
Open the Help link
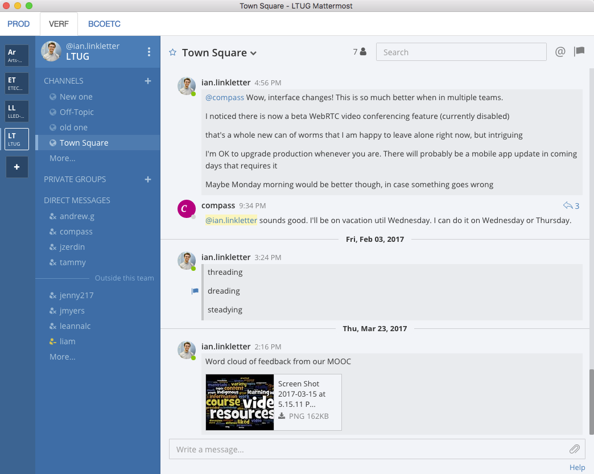577,467
